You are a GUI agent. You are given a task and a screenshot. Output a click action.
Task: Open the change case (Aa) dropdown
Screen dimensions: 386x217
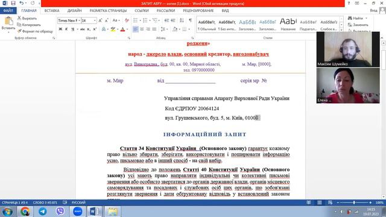point(116,20)
